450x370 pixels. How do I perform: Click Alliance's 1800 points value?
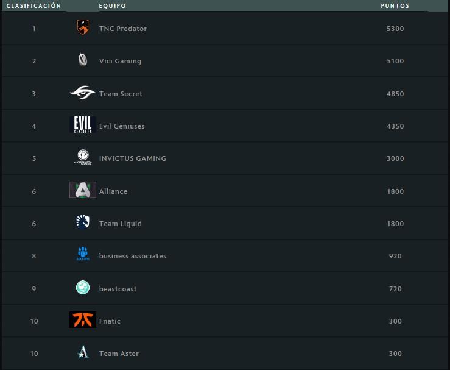395,191
